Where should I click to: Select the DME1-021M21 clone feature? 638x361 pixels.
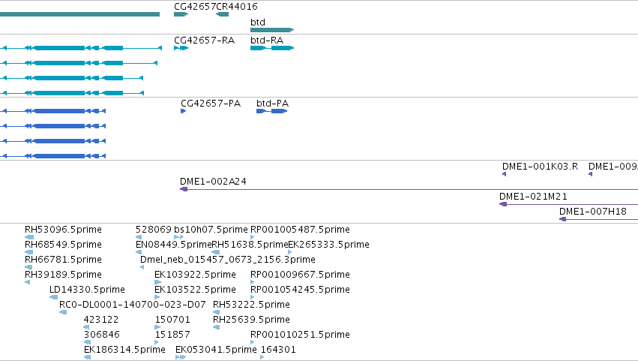click(568, 204)
